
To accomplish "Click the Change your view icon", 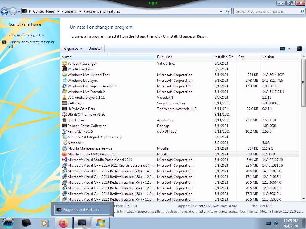I will pyautogui.click(x=282, y=49).
